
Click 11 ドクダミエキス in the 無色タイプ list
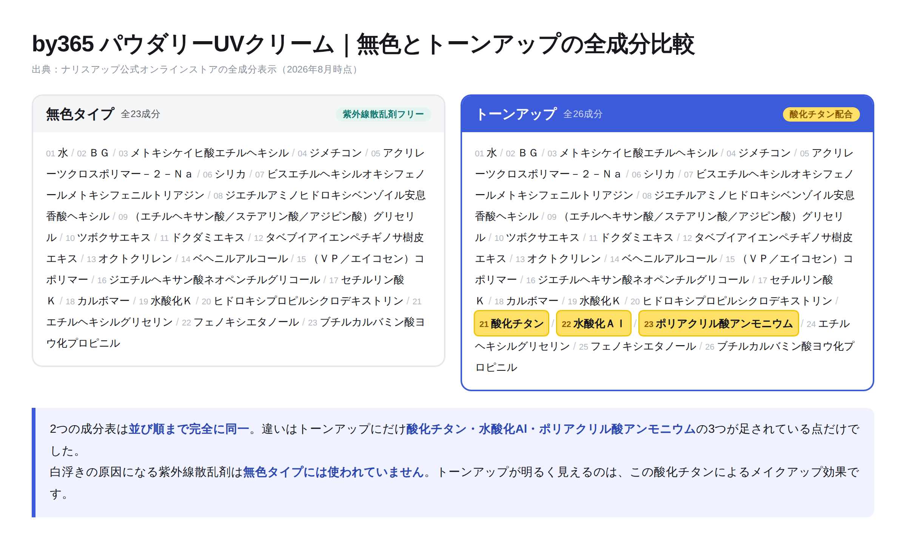point(203,238)
